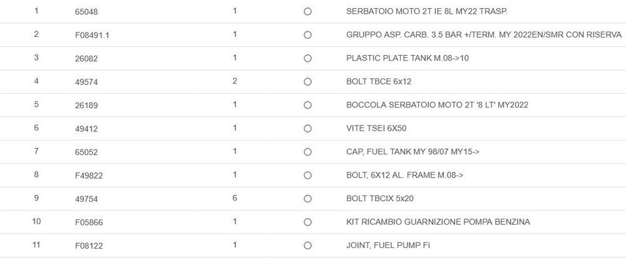626x258 pixels.
Task: Select the KIT RICAMBIO GUARNIZIONE radio button
Action: [x=307, y=222]
